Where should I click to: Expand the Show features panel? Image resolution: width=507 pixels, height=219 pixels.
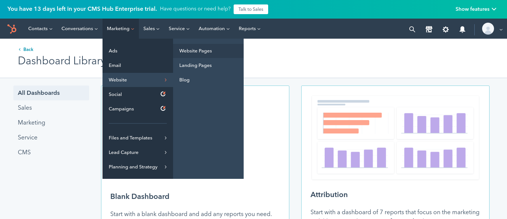tap(476, 9)
